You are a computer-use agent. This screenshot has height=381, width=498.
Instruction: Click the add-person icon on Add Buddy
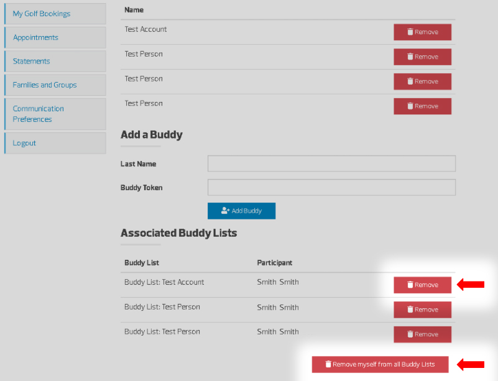225,211
